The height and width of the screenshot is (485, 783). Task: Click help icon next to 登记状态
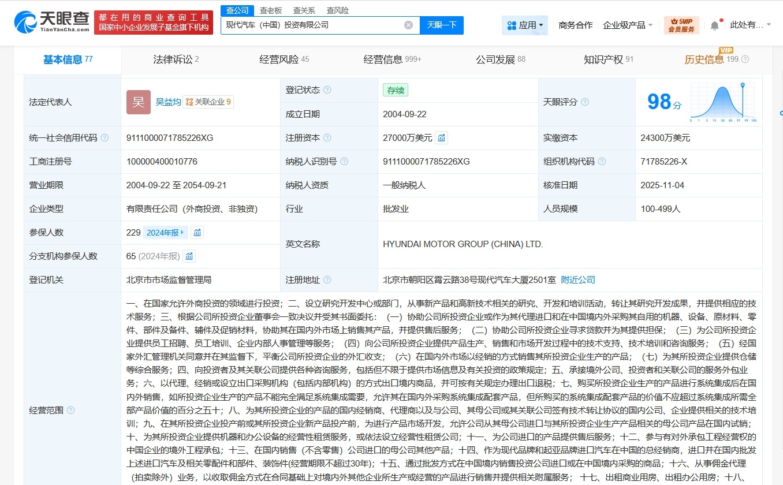(327, 90)
